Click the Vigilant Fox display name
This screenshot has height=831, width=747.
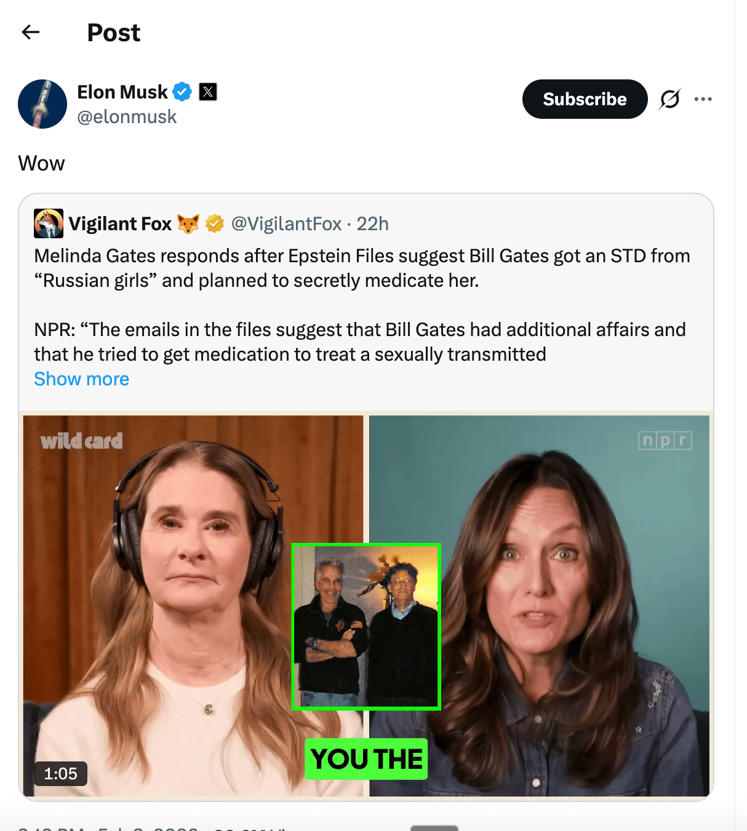pyautogui.click(x=120, y=223)
